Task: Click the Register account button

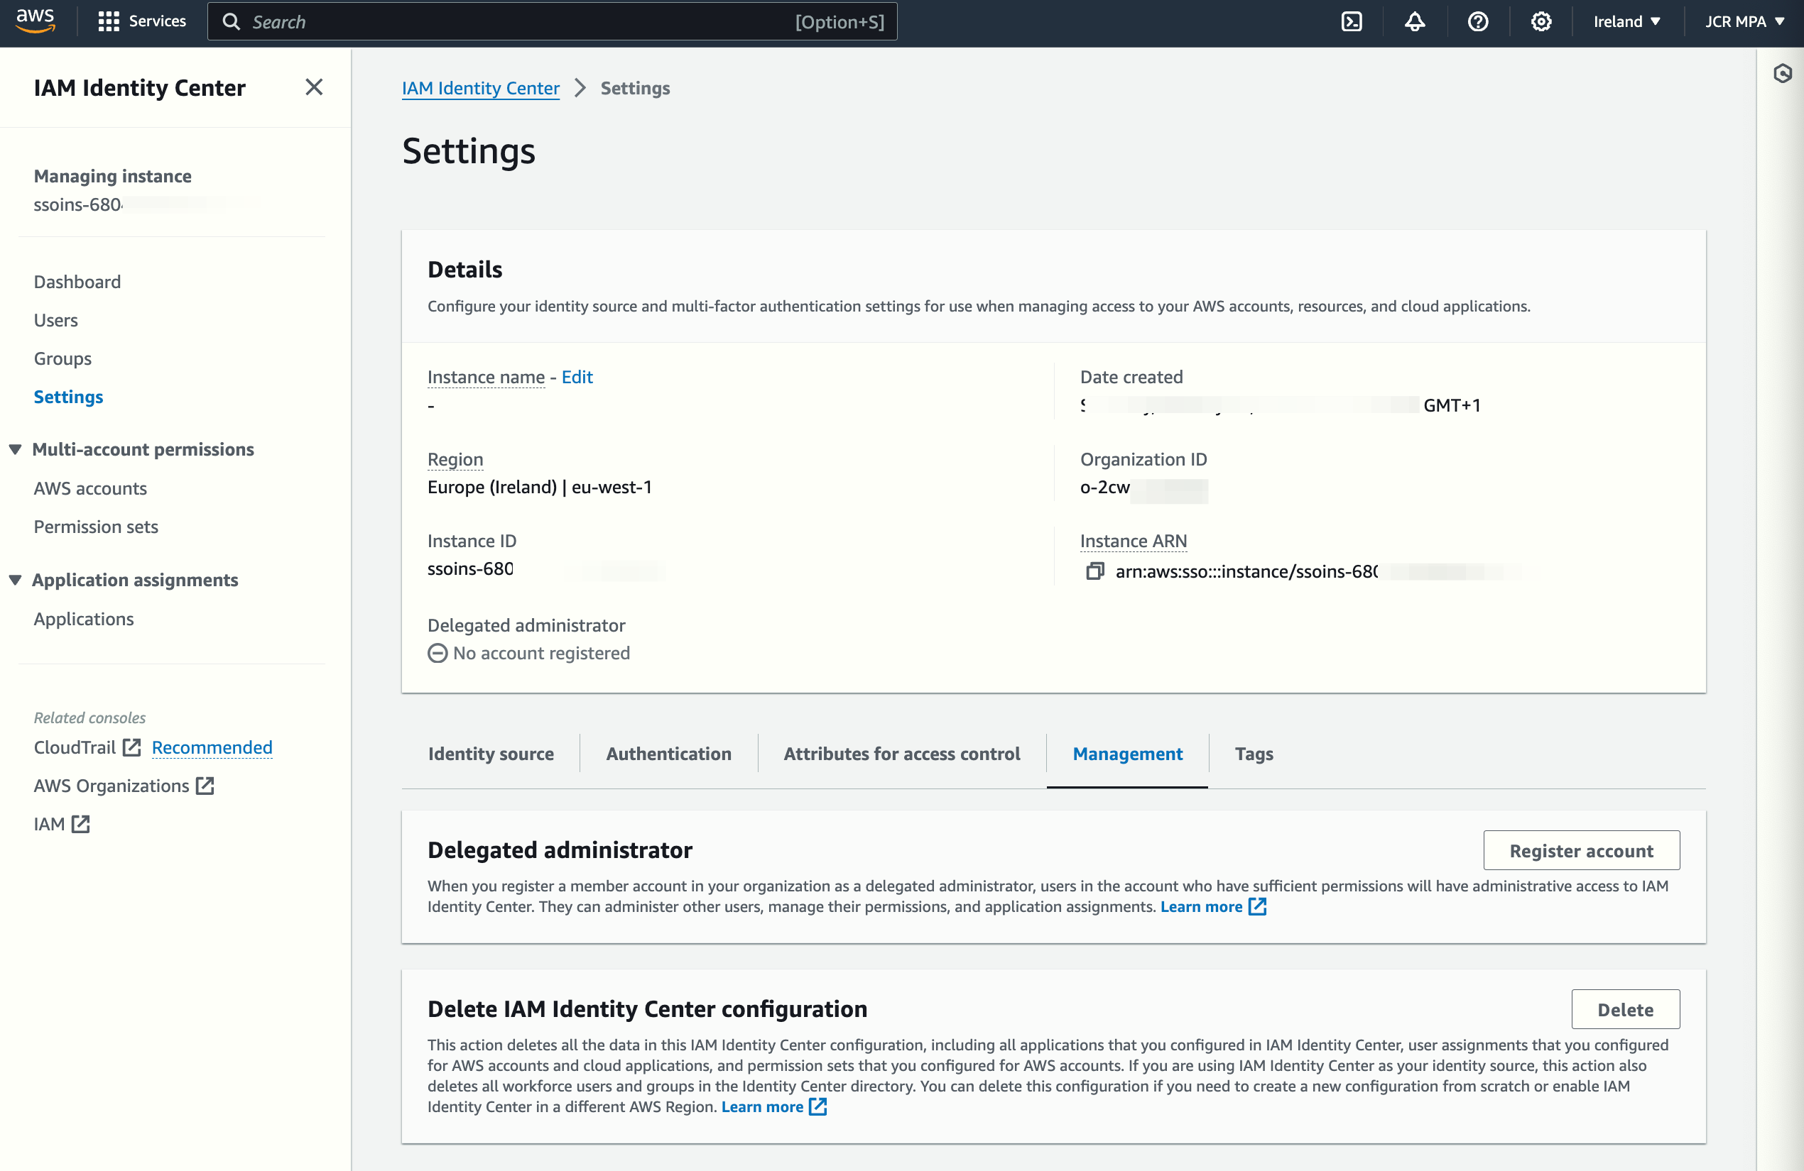Action: (1580, 851)
